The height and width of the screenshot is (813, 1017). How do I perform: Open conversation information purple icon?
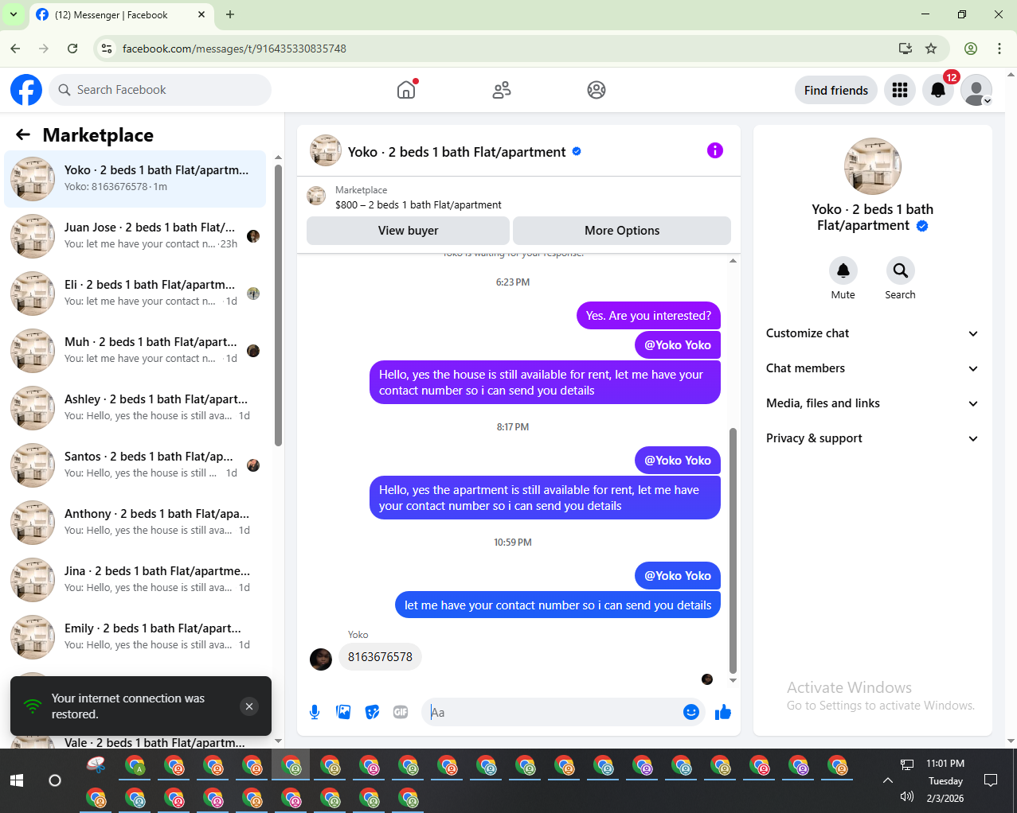click(715, 150)
